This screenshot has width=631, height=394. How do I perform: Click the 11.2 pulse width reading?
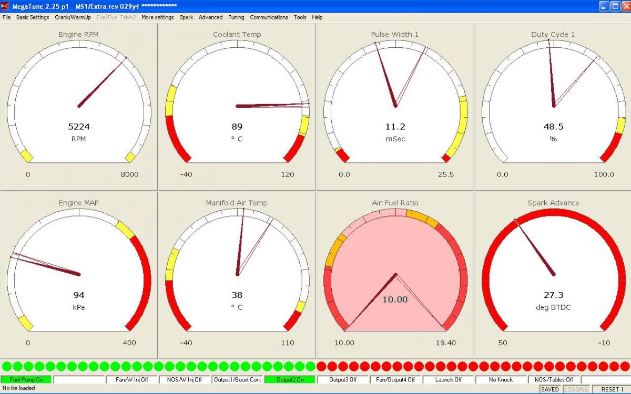point(395,127)
